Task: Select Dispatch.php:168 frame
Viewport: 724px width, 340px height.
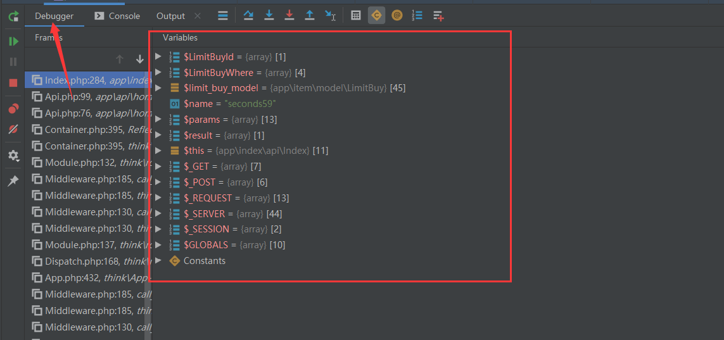Action: point(88,261)
